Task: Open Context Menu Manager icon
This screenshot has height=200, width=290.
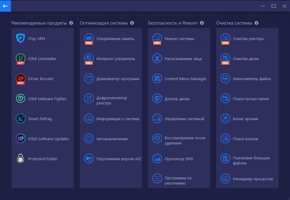Action: point(157,78)
